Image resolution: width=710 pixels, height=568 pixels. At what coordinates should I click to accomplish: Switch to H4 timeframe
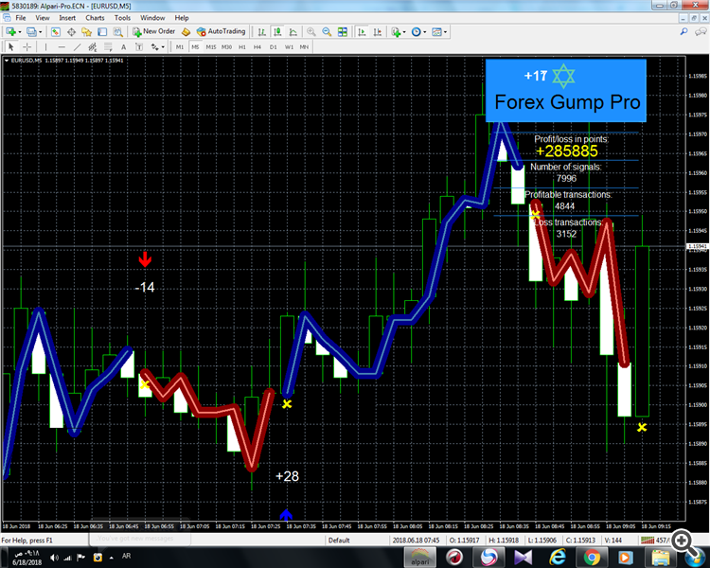tap(257, 46)
